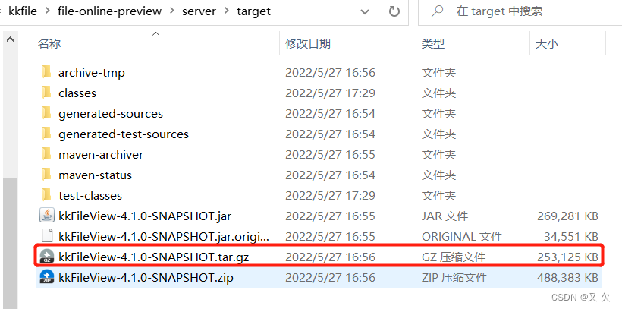Image resolution: width=622 pixels, height=309 pixels.
Task: Select kkFileView-4.1.0-SNAPSHOT.jar file name
Action: pos(145,216)
